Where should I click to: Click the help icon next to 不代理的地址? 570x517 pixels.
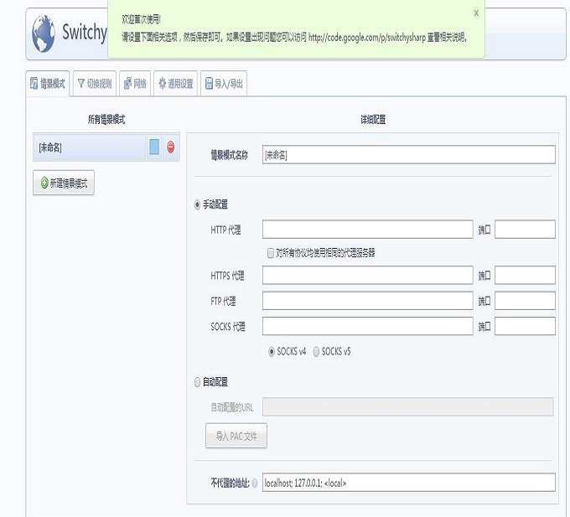tap(255, 483)
